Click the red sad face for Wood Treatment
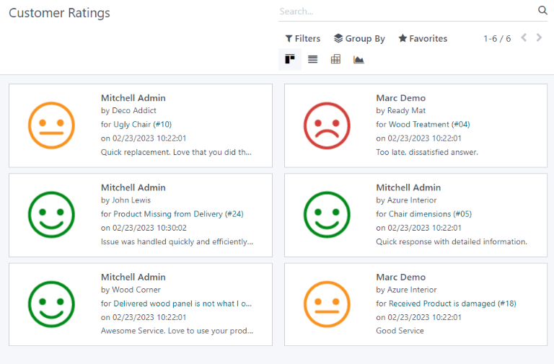The height and width of the screenshot is (364, 554). (327, 125)
